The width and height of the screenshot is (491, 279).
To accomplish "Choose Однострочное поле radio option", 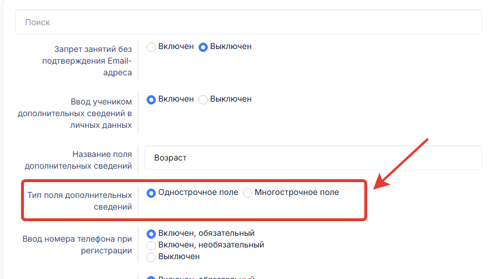I will click(151, 193).
